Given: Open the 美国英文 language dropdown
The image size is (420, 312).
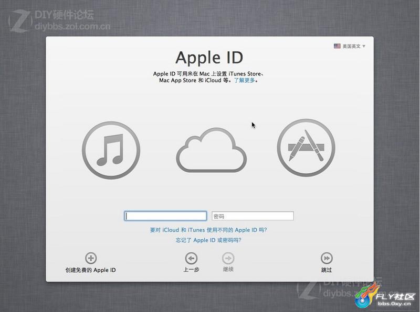Looking at the screenshot, I should click(x=350, y=46).
